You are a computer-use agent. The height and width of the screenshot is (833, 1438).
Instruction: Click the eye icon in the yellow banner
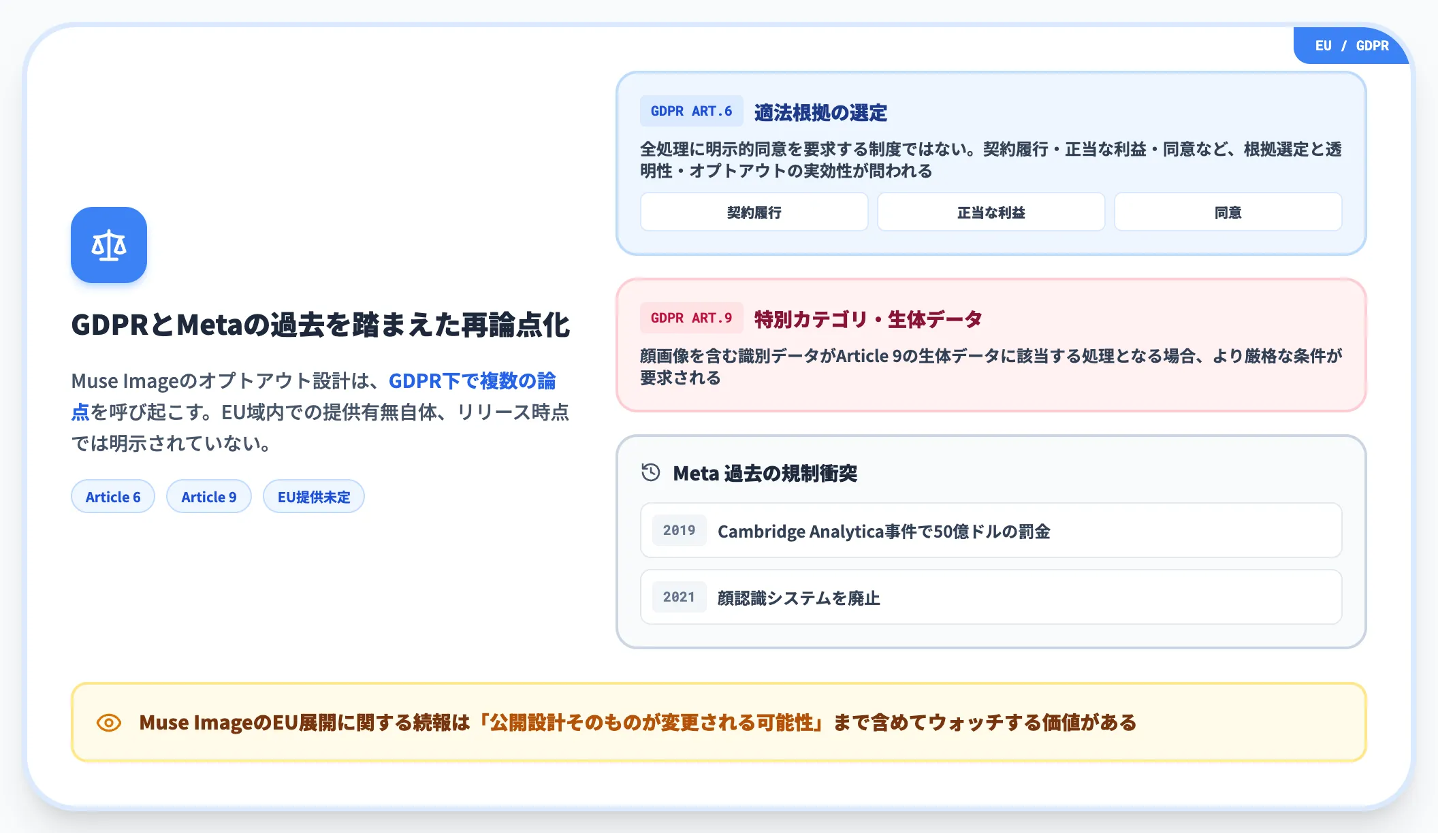pyautogui.click(x=109, y=723)
